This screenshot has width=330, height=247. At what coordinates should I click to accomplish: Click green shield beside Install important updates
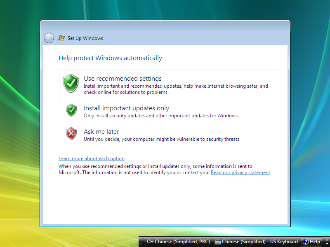coord(71,110)
